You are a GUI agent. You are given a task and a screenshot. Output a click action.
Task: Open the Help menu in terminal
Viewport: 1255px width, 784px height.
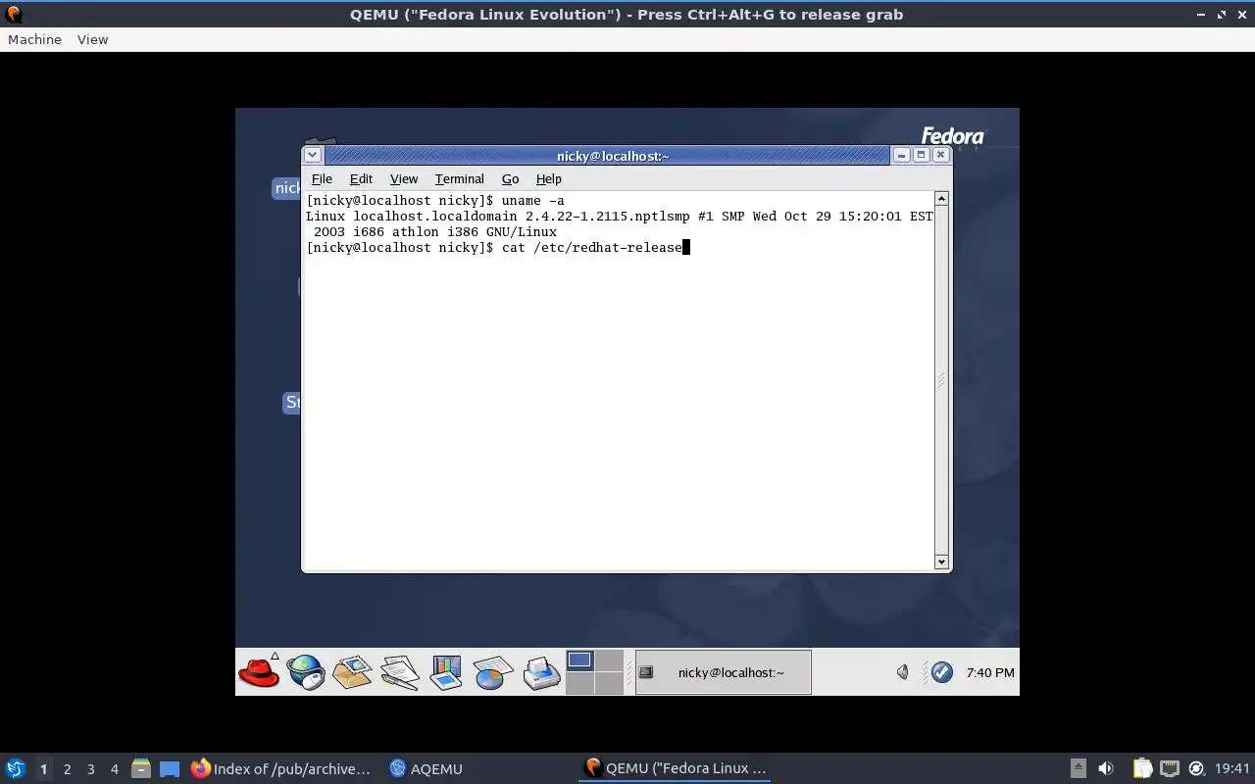coord(548,178)
